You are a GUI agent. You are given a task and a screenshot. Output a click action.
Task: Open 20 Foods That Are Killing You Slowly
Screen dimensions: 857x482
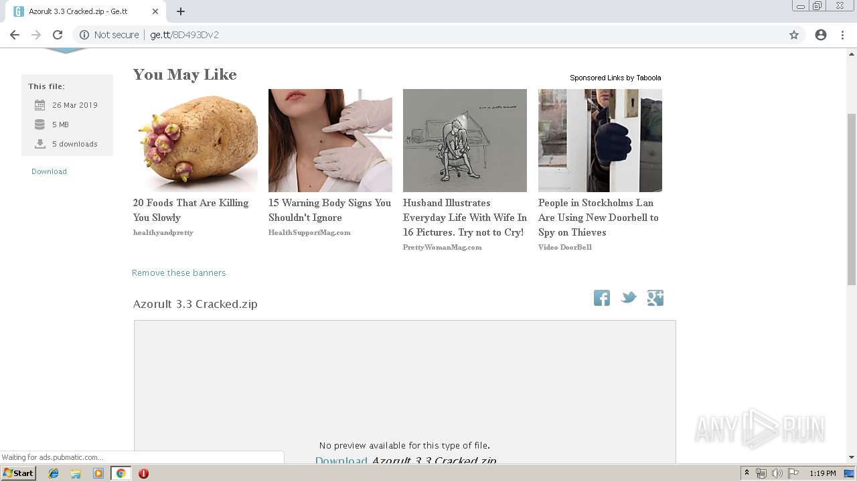pyautogui.click(x=191, y=210)
